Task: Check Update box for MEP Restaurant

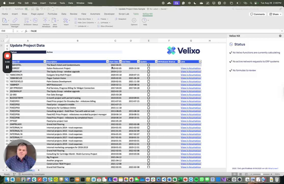Action: point(149,85)
